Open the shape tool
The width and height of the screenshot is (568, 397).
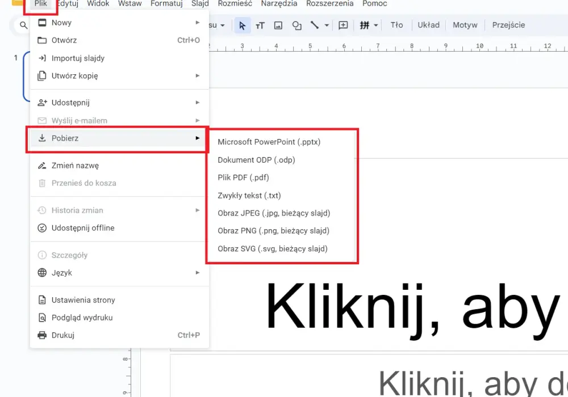tap(296, 26)
